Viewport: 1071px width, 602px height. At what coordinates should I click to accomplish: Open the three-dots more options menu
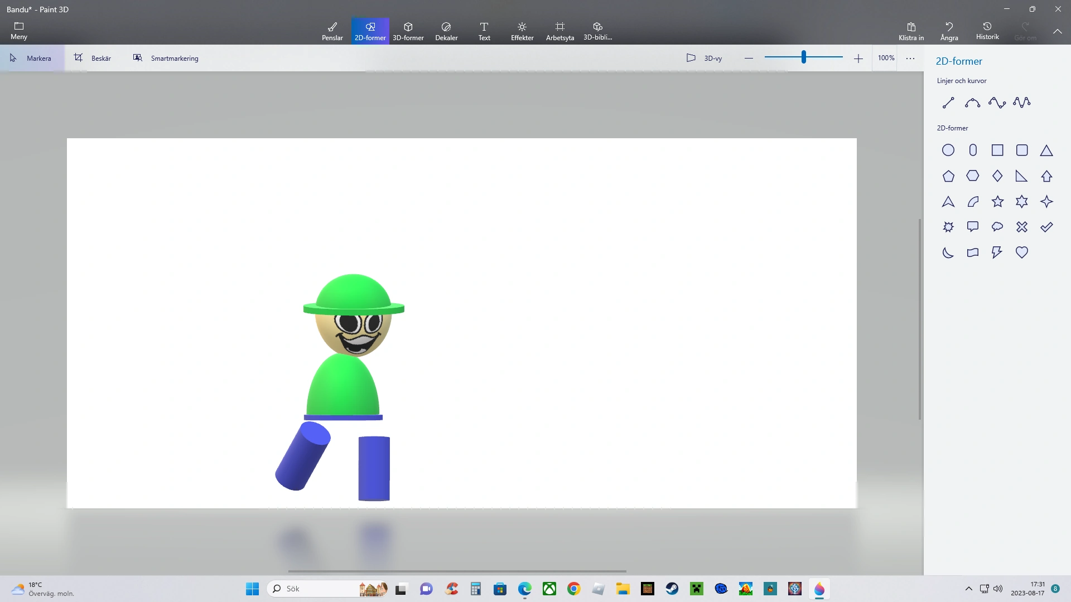point(910,58)
